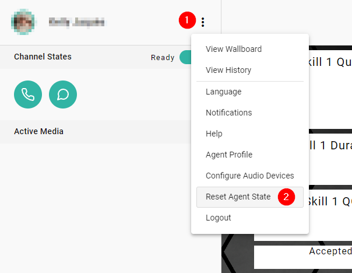Click the Ready status label
This screenshot has width=352, height=273.
click(x=163, y=58)
